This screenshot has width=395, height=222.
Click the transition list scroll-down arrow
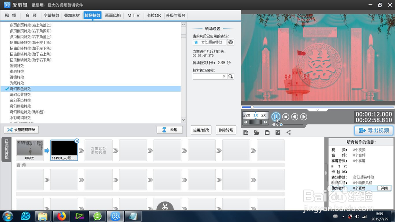tap(183, 120)
